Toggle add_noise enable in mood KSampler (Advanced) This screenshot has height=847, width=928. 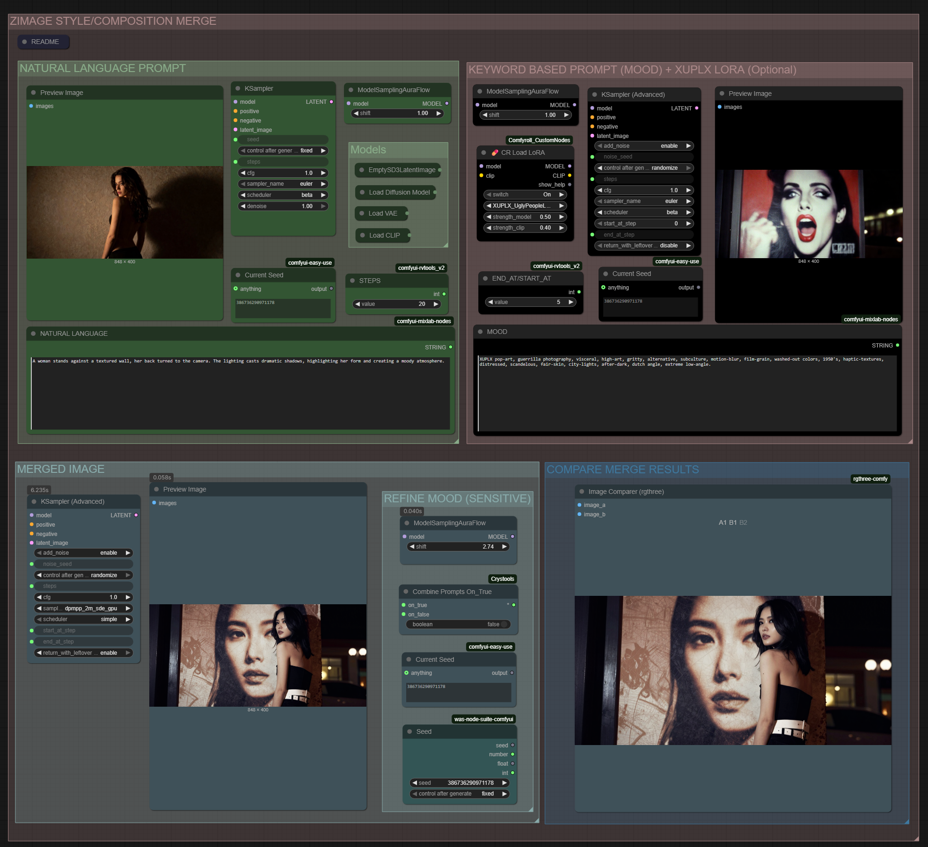(x=643, y=146)
